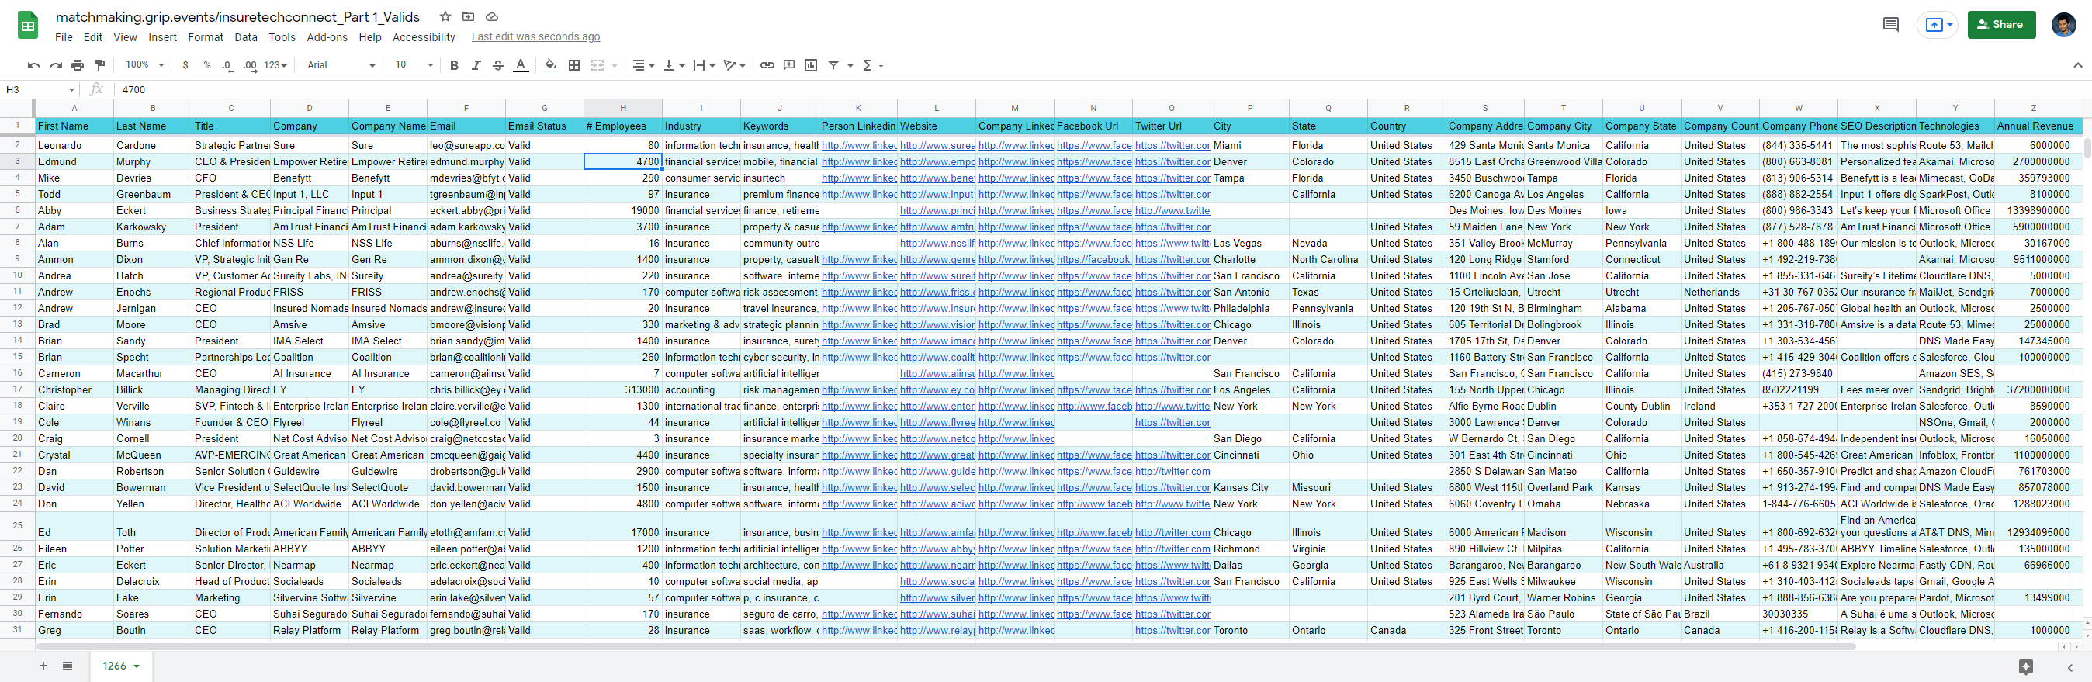This screenshot has width=2092, height=682.
Task: Open the Accessibility menu
Action: (x=423, y=37)
